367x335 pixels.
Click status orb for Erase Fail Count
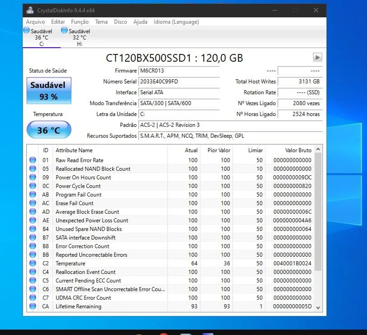point(33,203)
